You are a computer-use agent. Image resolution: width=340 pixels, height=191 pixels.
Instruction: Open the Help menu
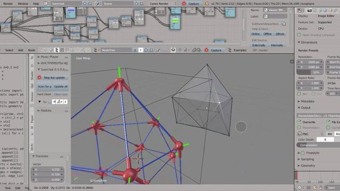pyautogui.click(x=36, y=4)
